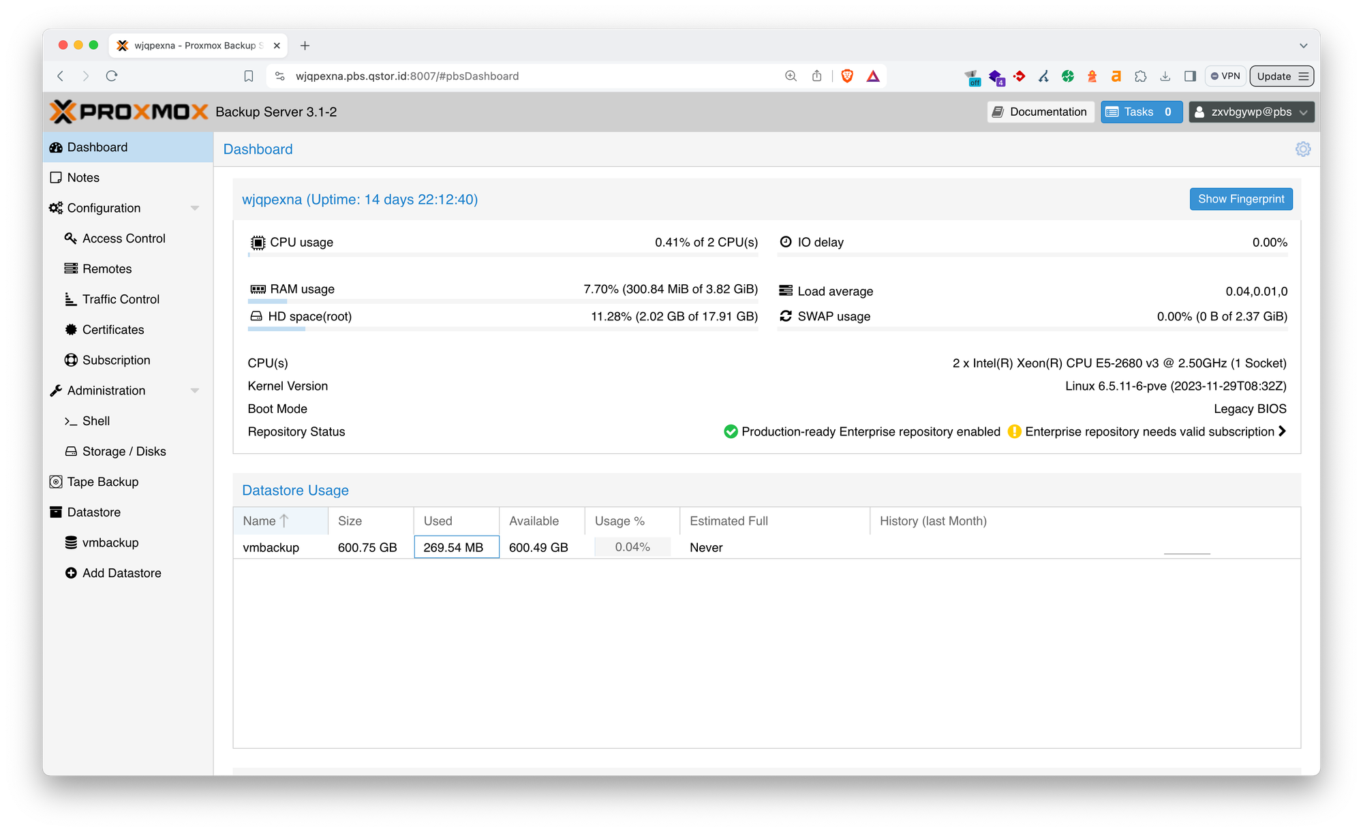Collapse the Configuration section

tap(195, 208)
